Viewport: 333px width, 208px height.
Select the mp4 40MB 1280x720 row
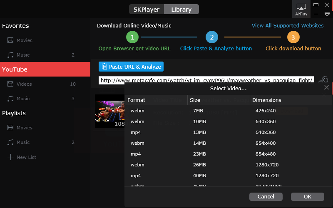pyautogui.click(x=228, y=176)
